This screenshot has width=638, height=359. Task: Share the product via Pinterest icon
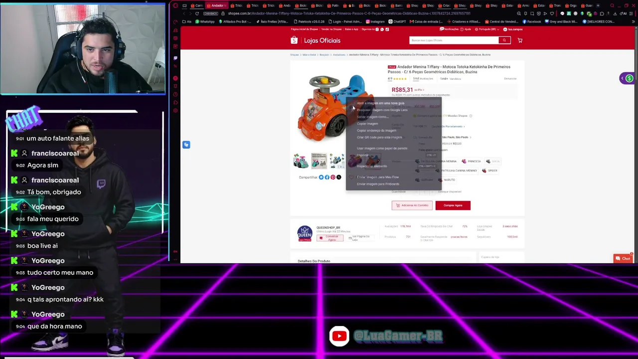coord(333,177)
